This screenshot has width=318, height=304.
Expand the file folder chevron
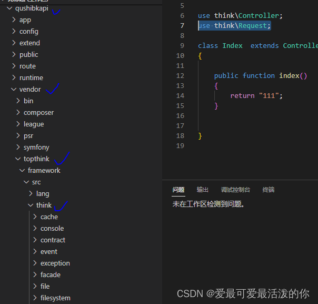coord(35,286)
